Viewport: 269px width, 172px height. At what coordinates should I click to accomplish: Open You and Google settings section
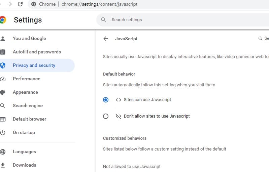pos(29,38)
